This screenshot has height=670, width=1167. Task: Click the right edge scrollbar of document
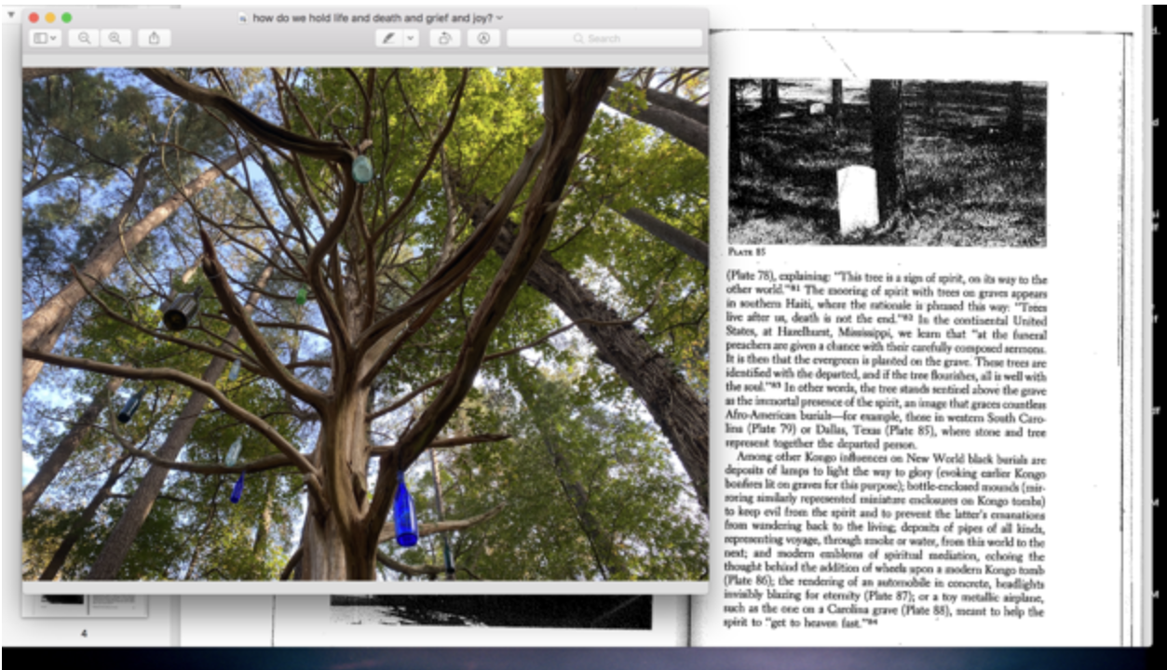coord(1129,335)
